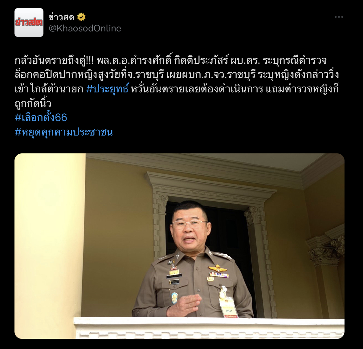The width and height of the screenshot is (363, 349).
Task: Click the blue medal on officer's pocket
Action: tap(174, 298)
